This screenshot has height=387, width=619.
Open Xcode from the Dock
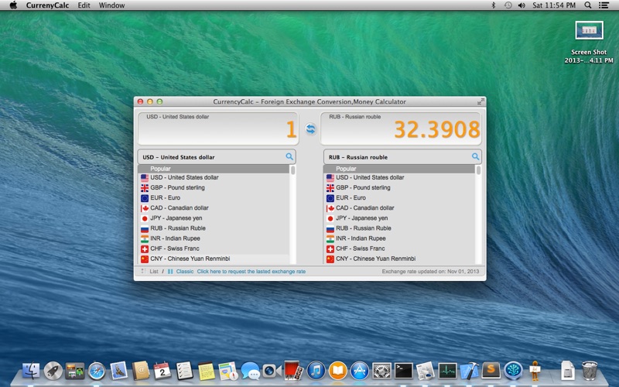pyautogui.click(x=469, y=371)
